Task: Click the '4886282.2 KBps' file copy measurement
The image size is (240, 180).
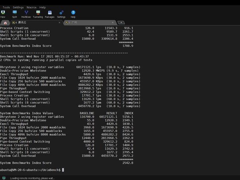Action: 90,85
